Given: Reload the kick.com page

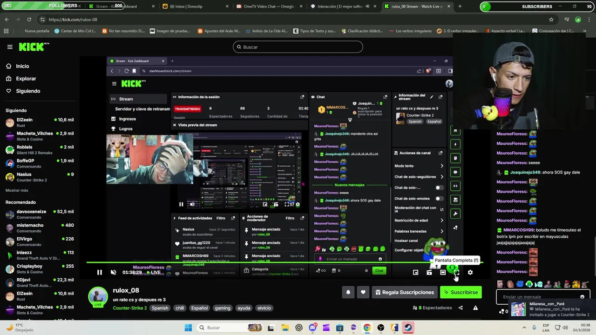Looking at the screenshot, I should [x=29, y=20].
